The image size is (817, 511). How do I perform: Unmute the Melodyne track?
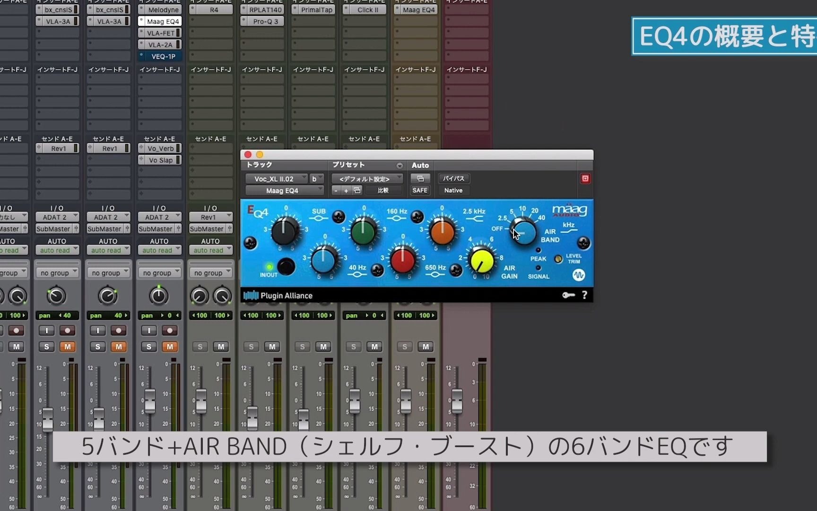coord(170,347)
